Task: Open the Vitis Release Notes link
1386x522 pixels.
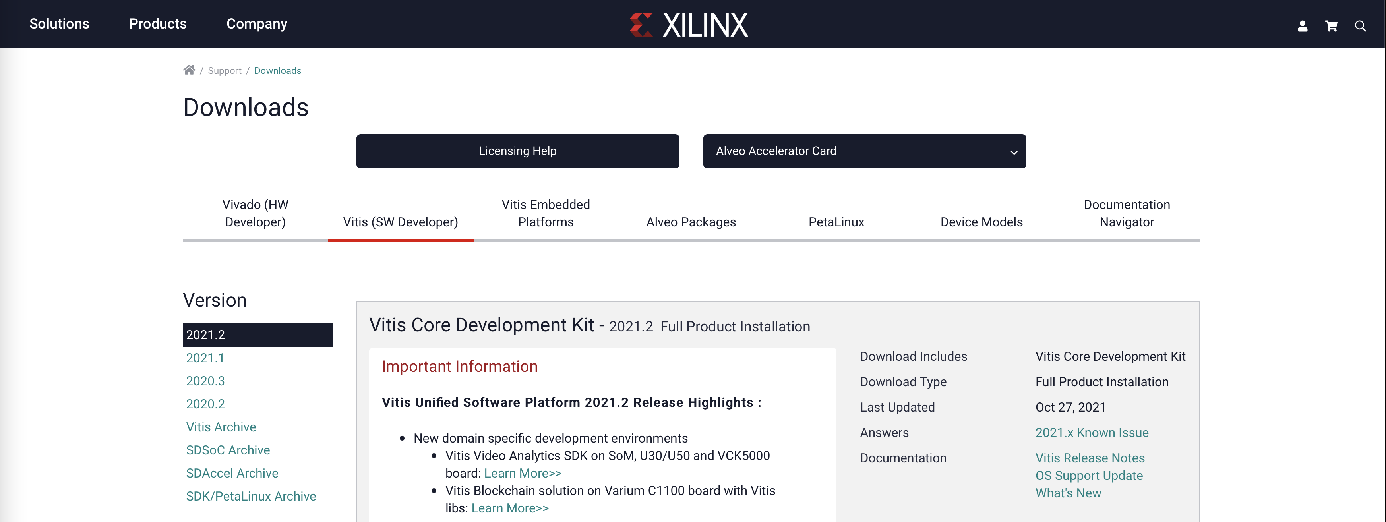Action: (1090, 458)
